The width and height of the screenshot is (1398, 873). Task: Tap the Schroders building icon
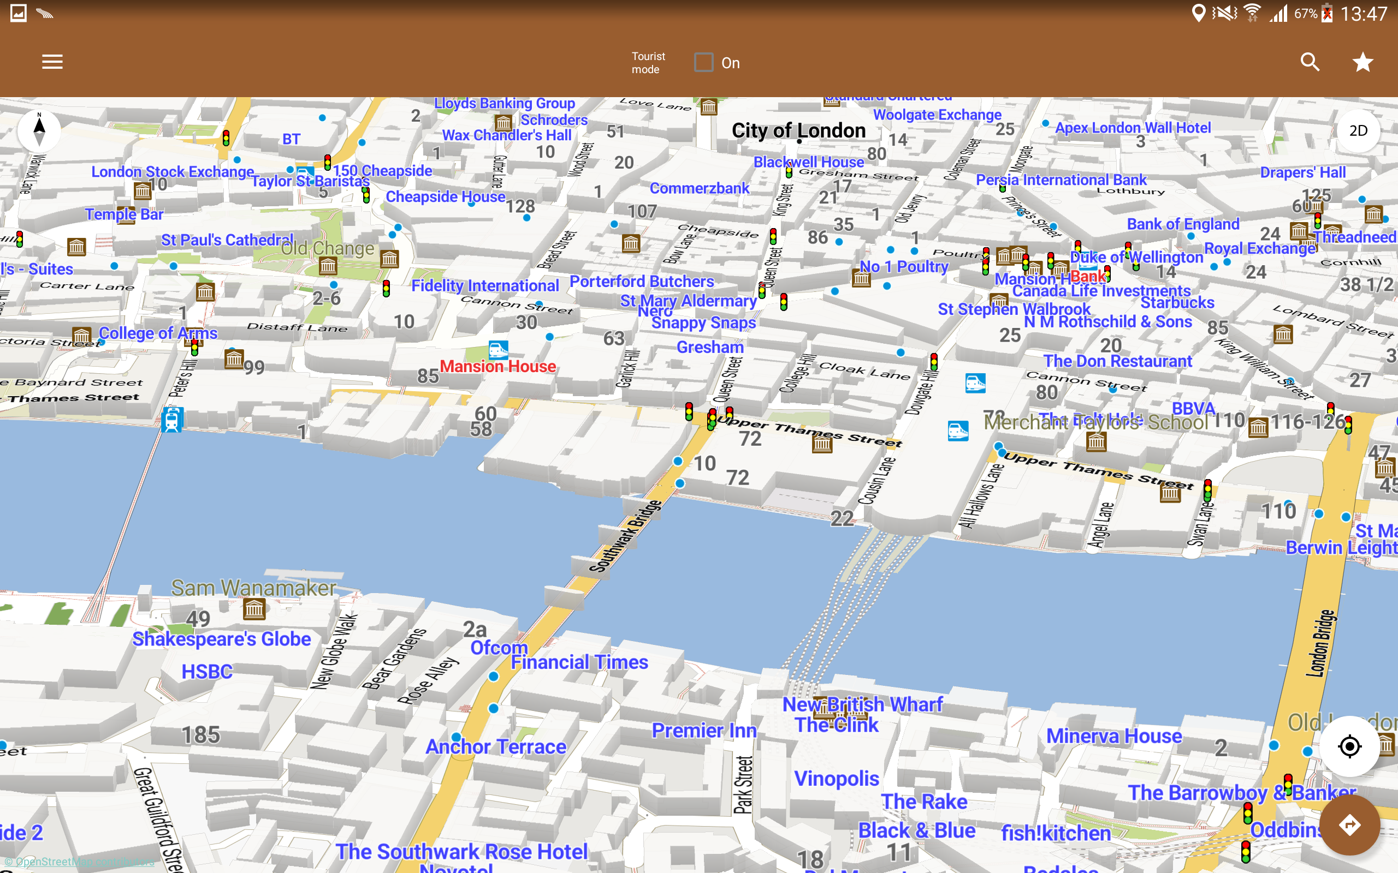[x=503, y=123]
